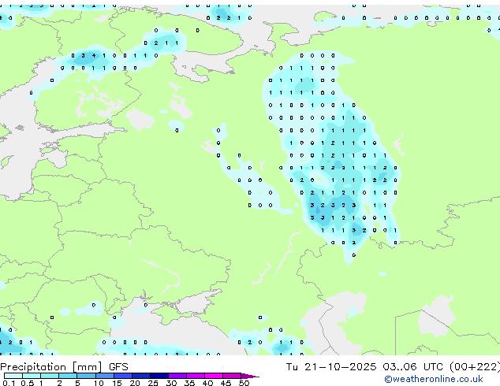Click the 1–2 mm legend swatch
500x386 pixels.
50,376
